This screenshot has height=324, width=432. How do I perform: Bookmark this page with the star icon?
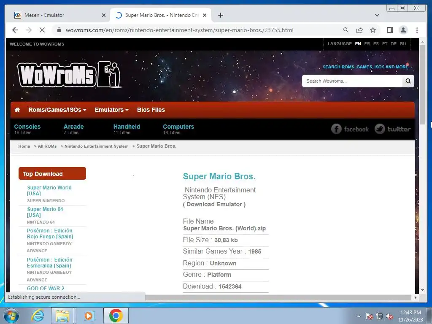(x=373, y=30)
